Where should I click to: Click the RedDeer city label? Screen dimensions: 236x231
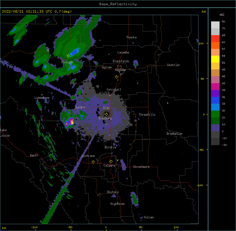(120, 70)
